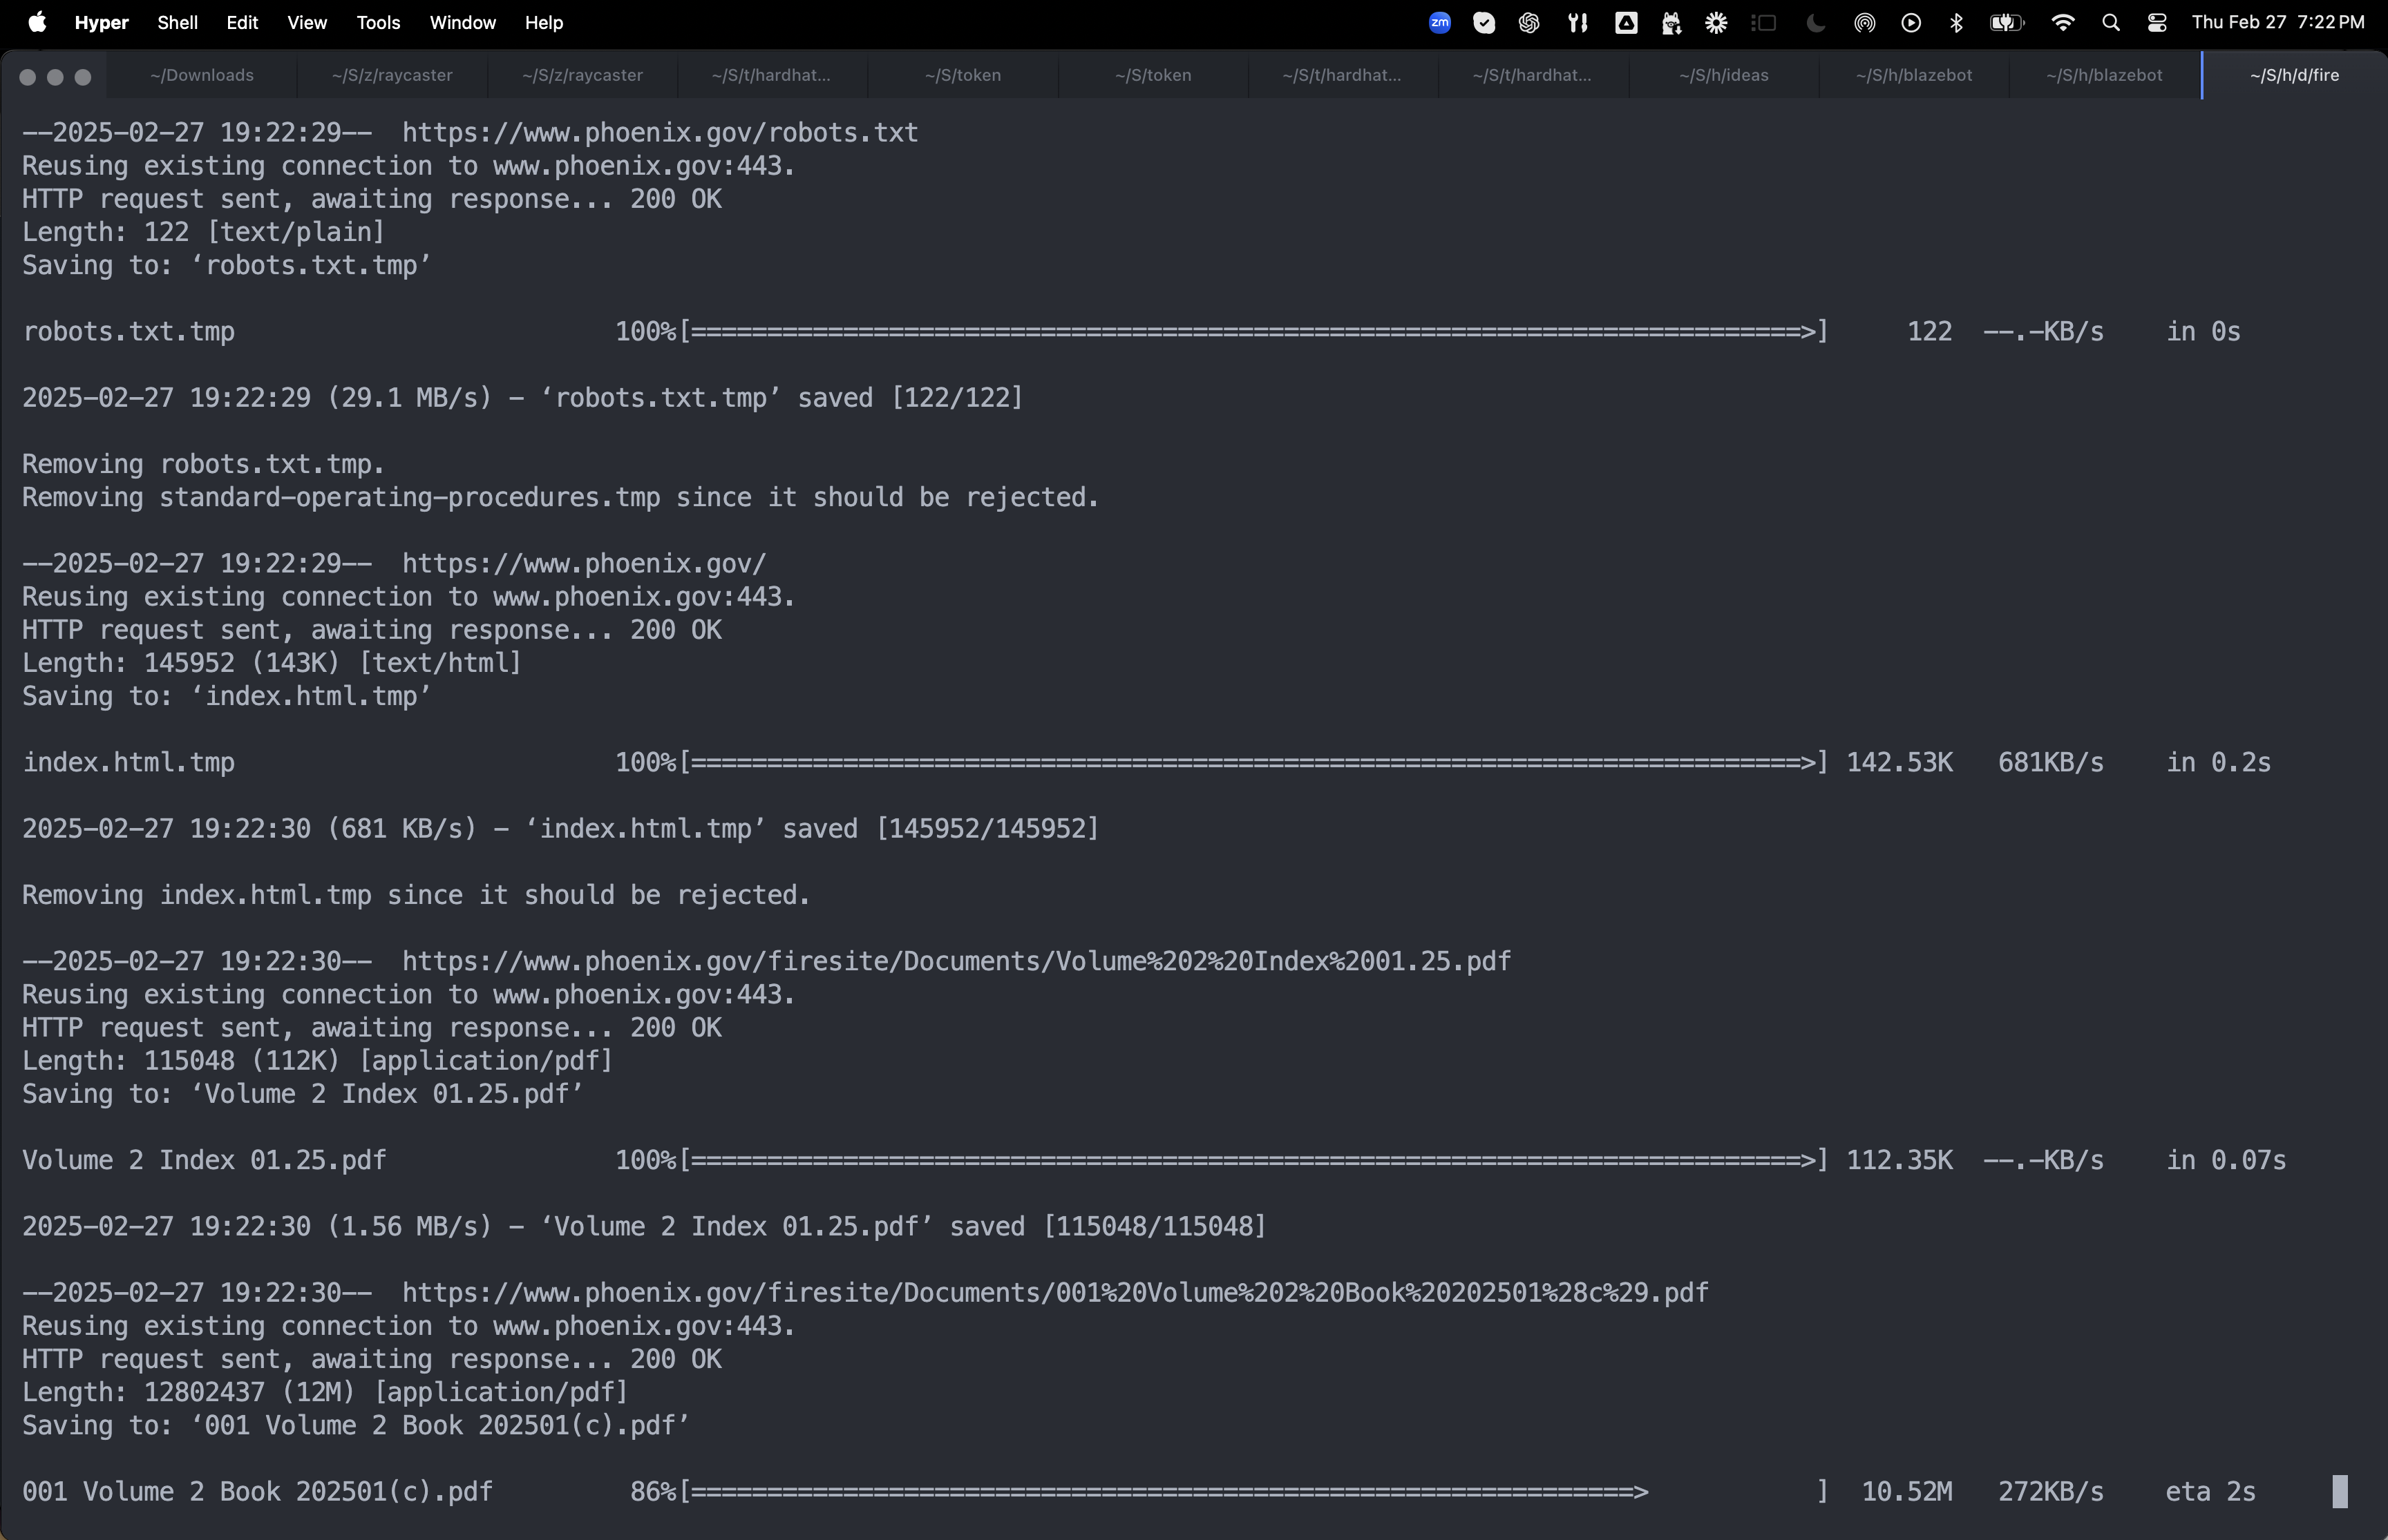Image resolution: width=2388 pixels, height=1540 pixels.
Task: Switch to the ~/Downloads tab
Action: [x=201, y=75]
